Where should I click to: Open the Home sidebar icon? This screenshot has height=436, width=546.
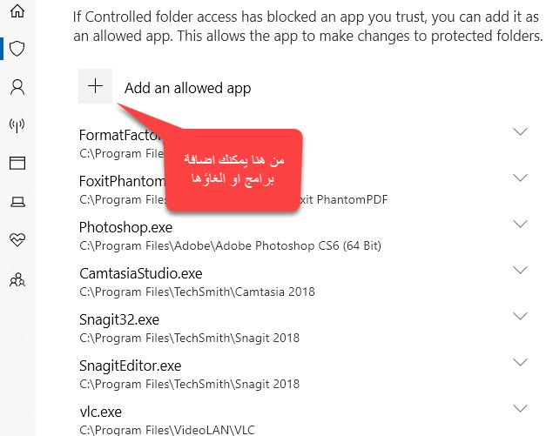pyautogui.click(x=17, y=12)
